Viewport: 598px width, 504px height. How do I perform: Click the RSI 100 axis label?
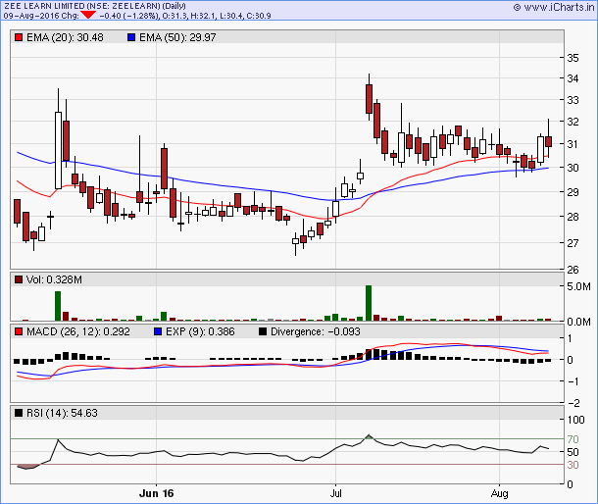575,420
